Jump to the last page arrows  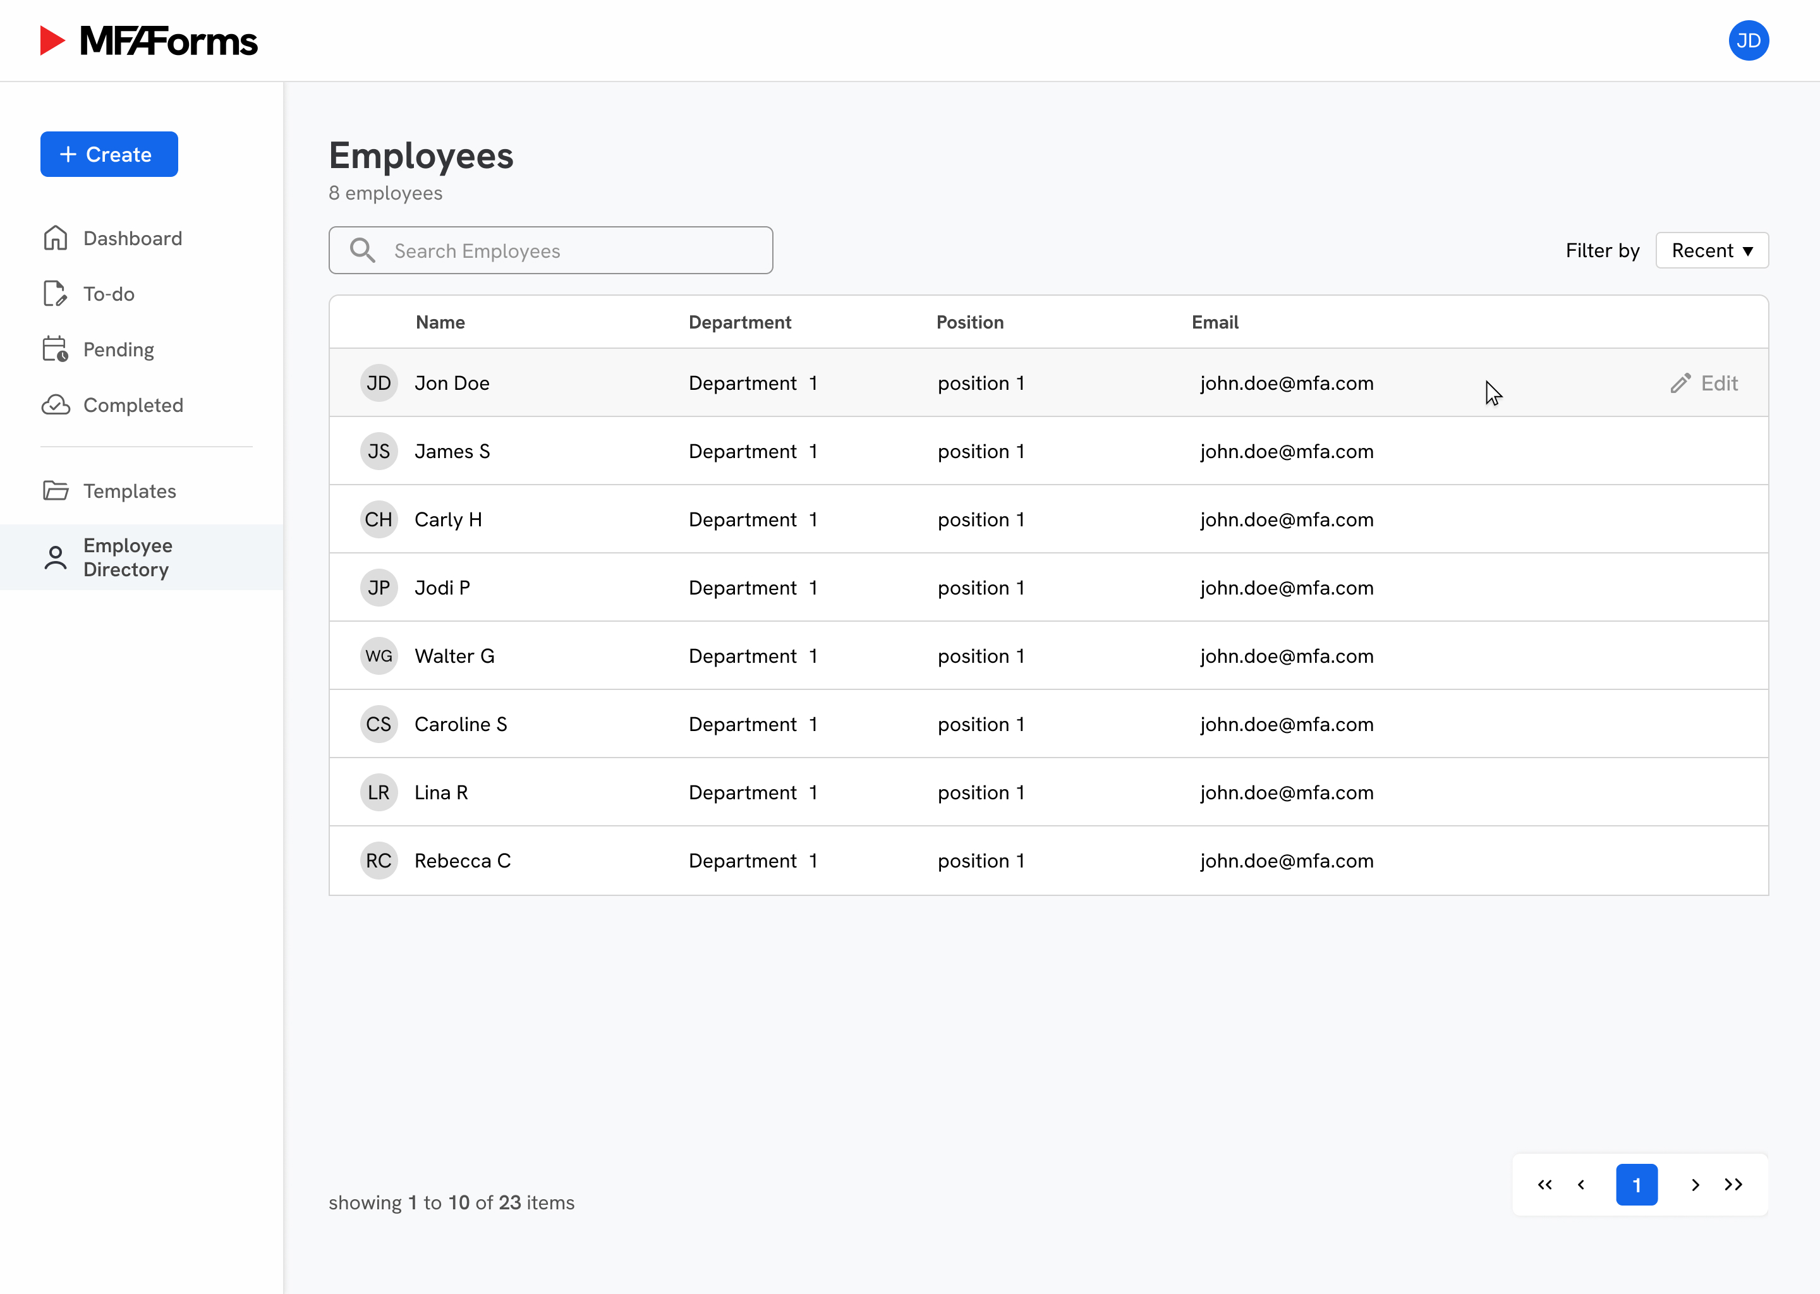pyautogui.click(x=1733, y=1185)
